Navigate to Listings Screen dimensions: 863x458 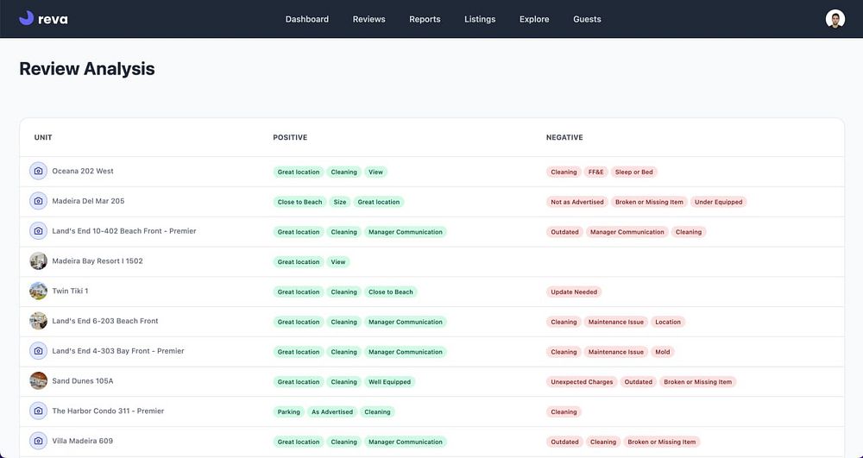pyautogui.click(x=479, y=19)
